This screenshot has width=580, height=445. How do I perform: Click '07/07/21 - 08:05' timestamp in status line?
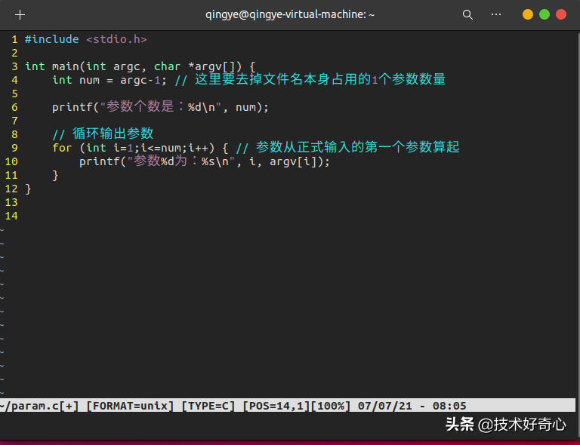(412, 406)
